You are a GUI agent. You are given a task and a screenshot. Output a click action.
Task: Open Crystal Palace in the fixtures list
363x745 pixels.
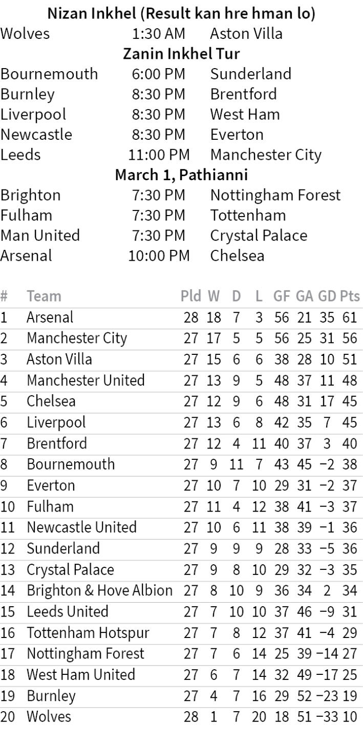(x=259, y=235)
